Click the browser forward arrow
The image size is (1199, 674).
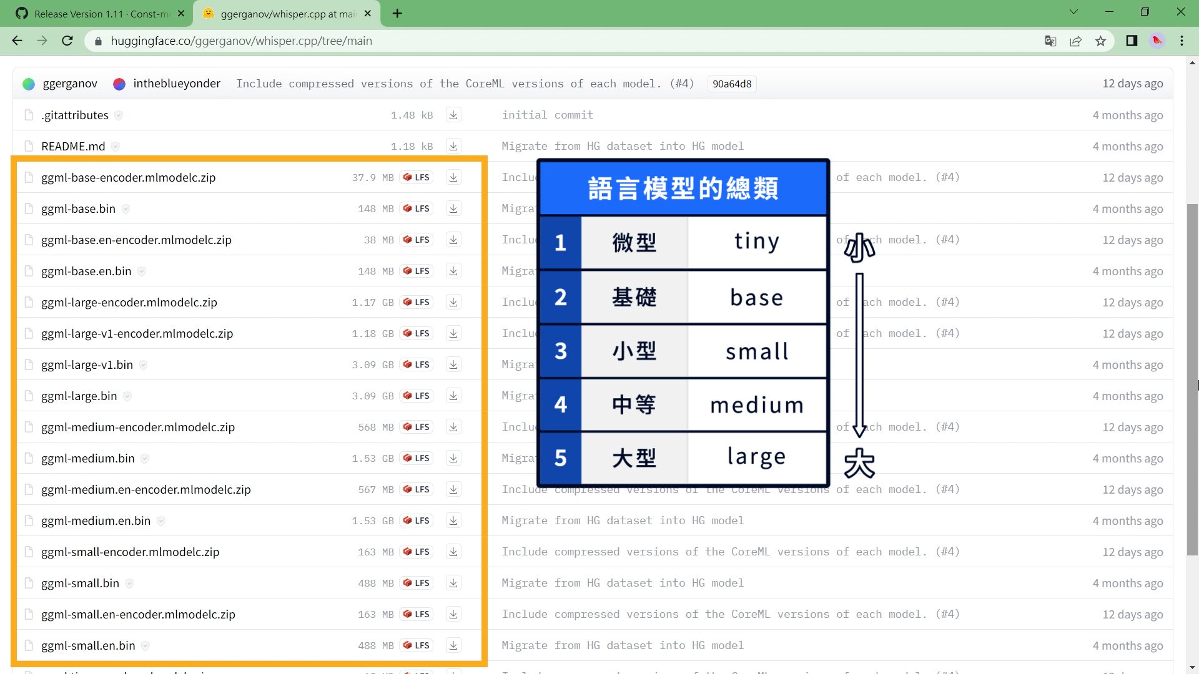point(42,41)
